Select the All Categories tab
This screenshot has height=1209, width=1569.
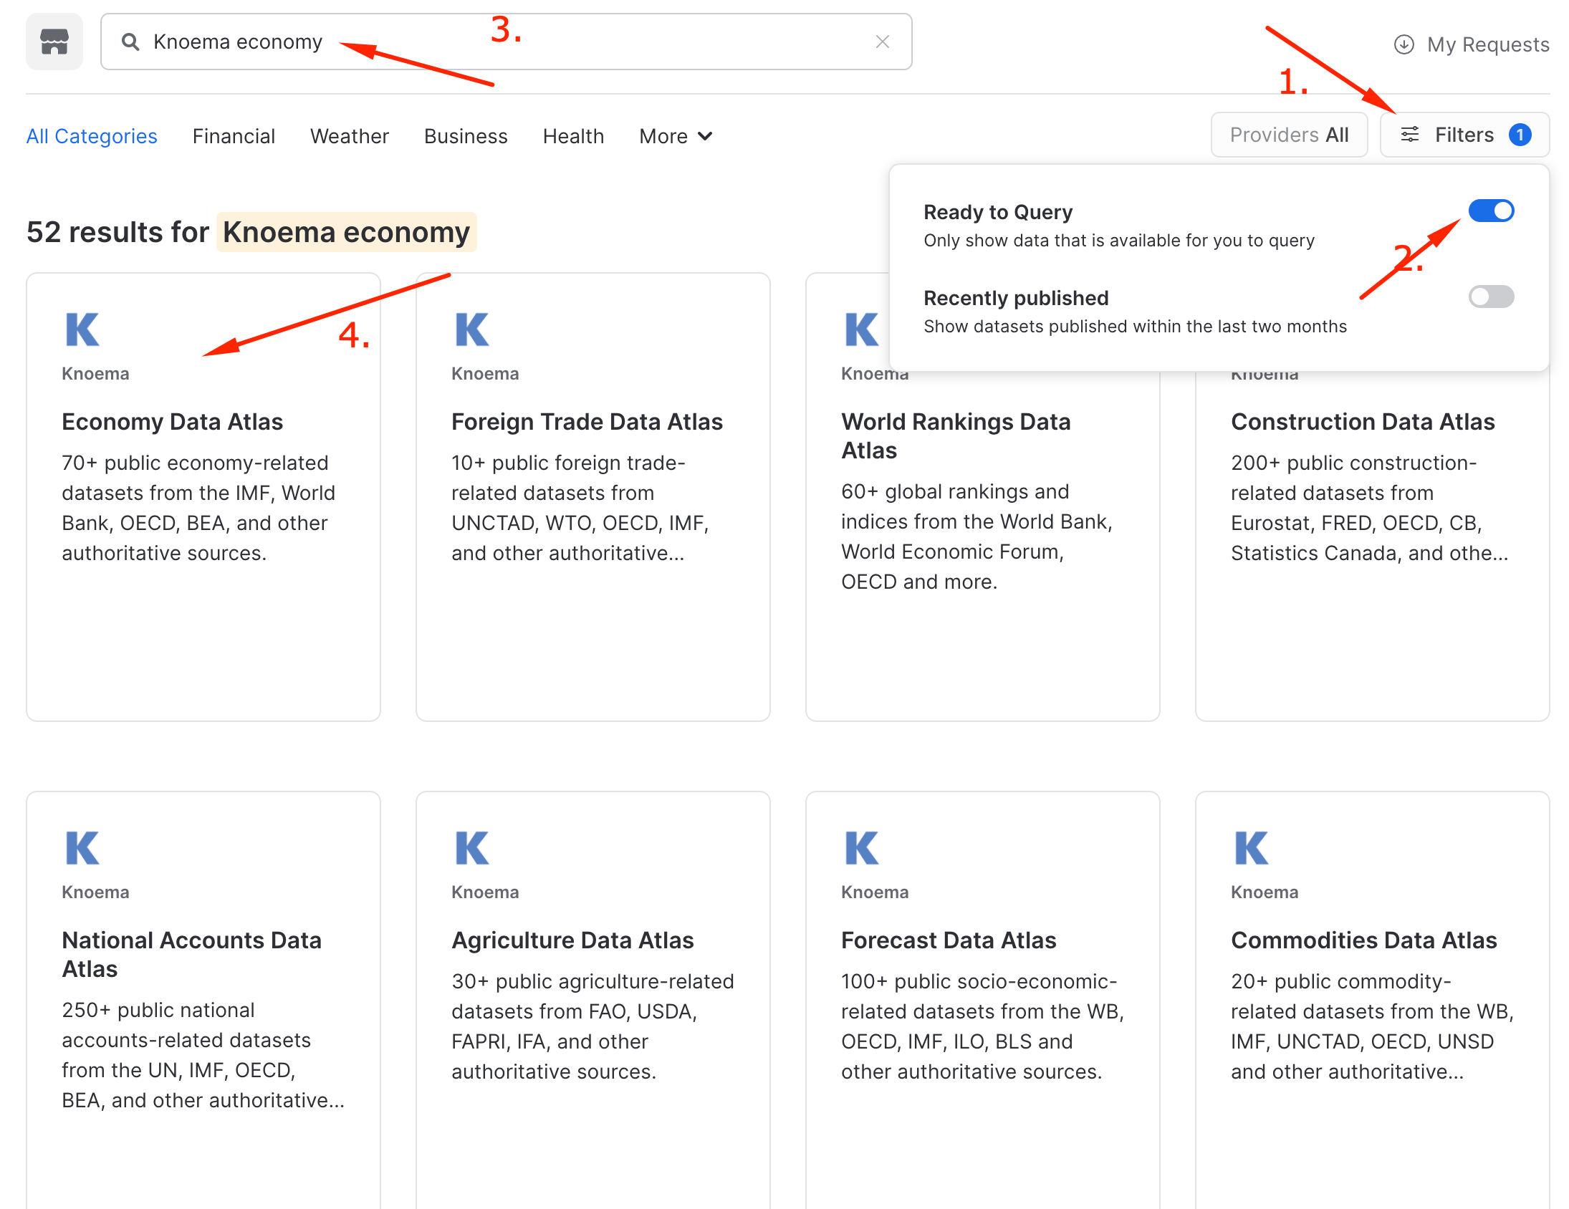(91, 136)
